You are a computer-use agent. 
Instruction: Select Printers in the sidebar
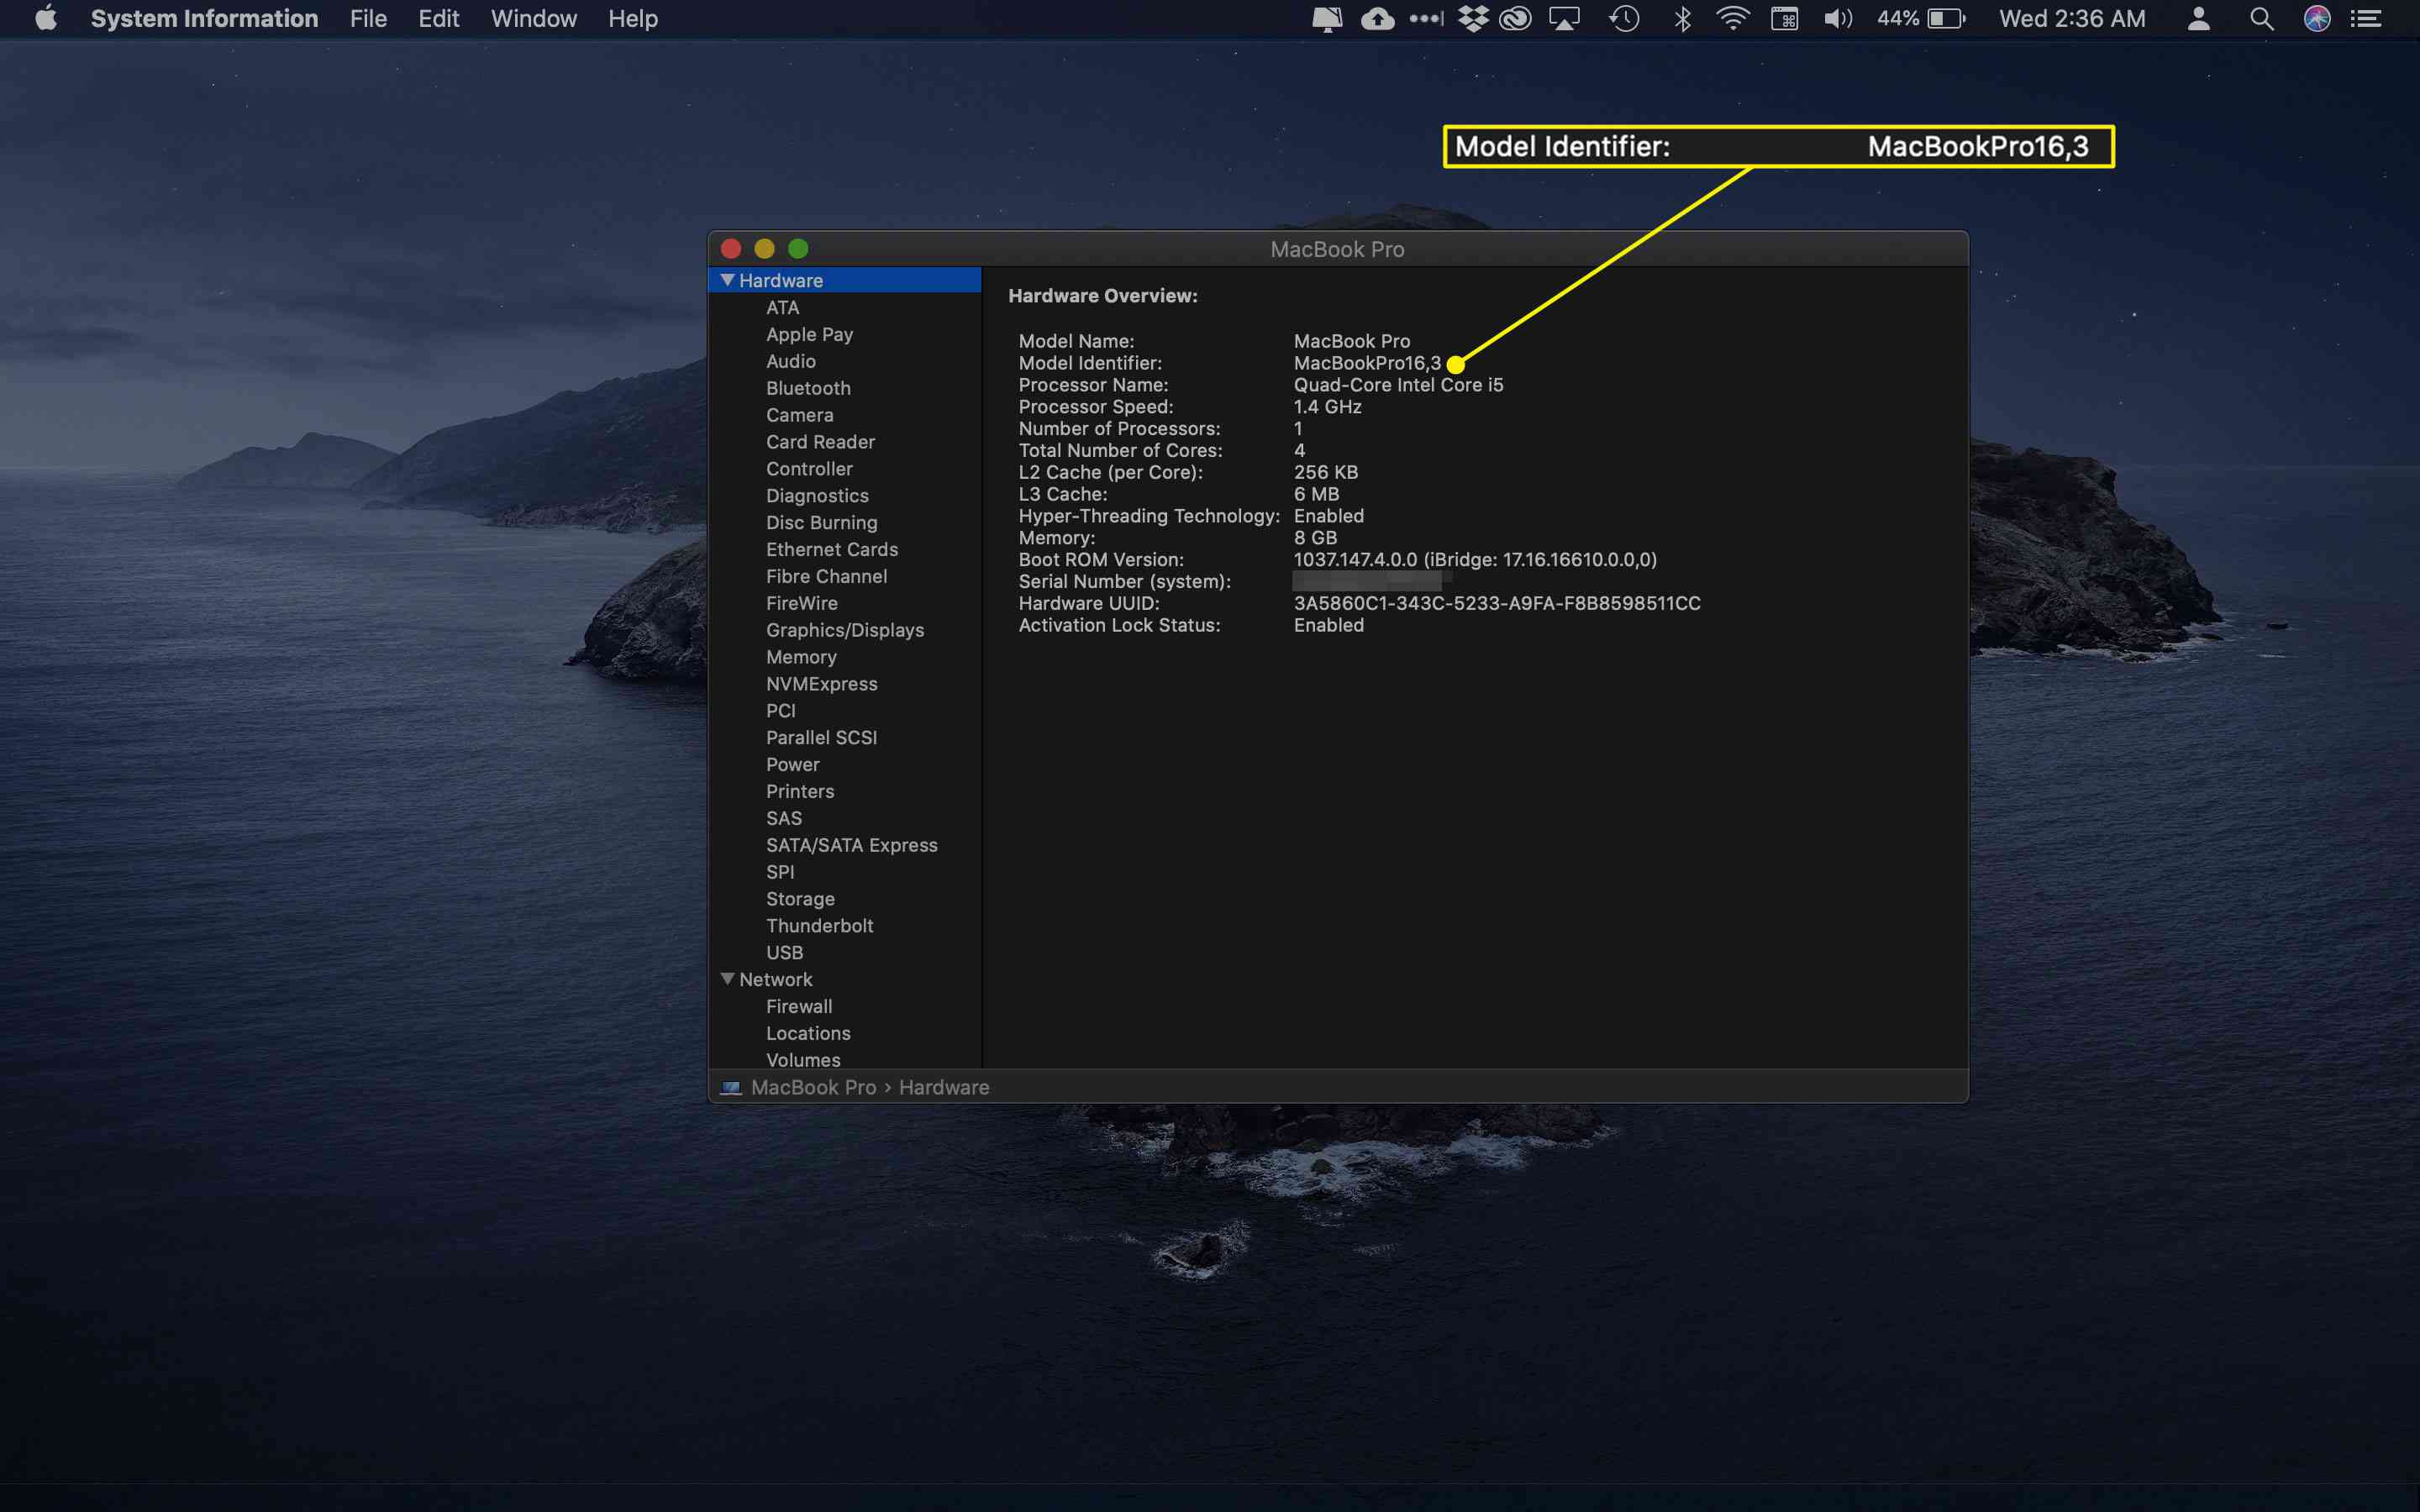(x=800, y=791)
